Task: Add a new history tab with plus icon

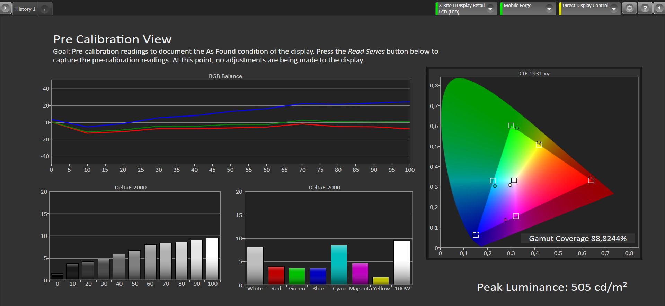Action: (x=45, y=9)
